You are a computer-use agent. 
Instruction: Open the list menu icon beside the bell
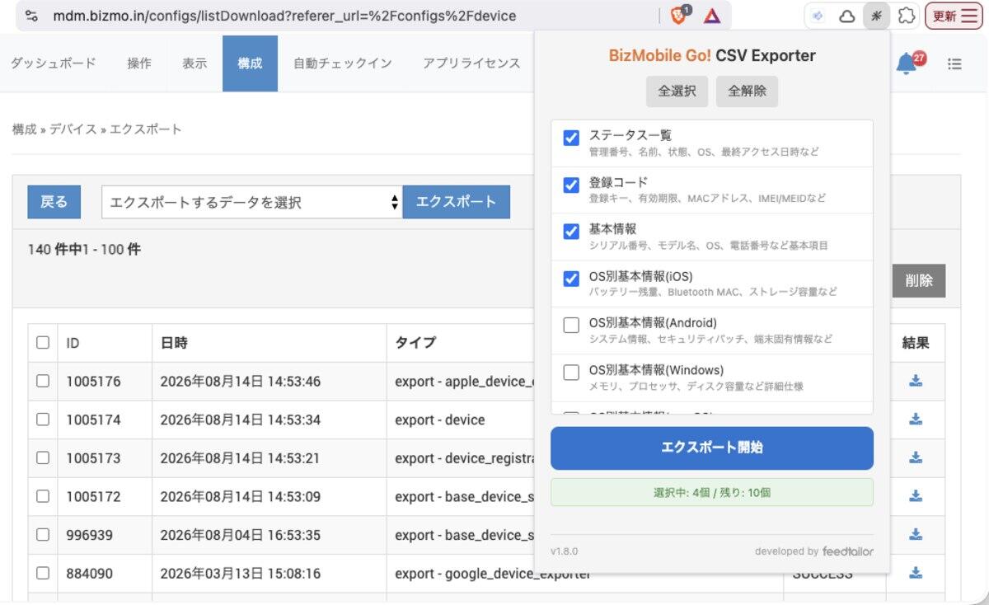coord(954,63)
